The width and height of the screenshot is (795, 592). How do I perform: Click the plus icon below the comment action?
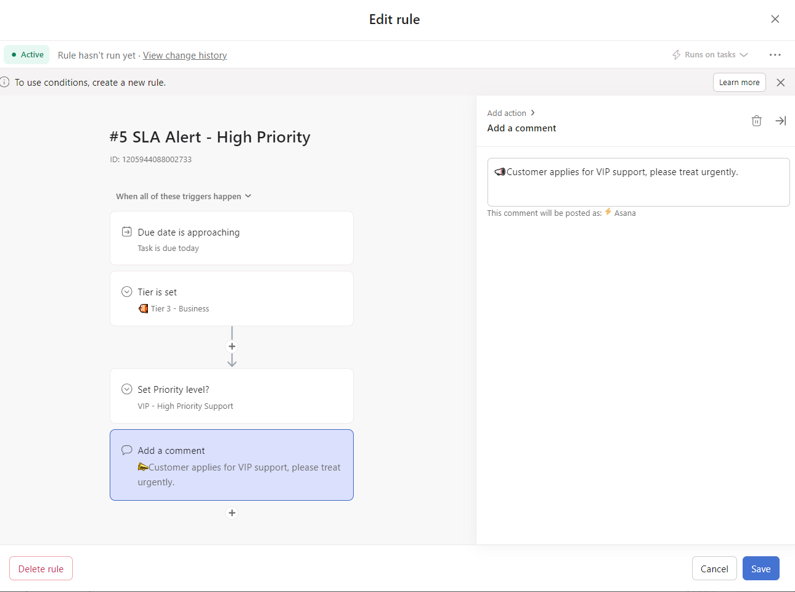tap(232, 512)
